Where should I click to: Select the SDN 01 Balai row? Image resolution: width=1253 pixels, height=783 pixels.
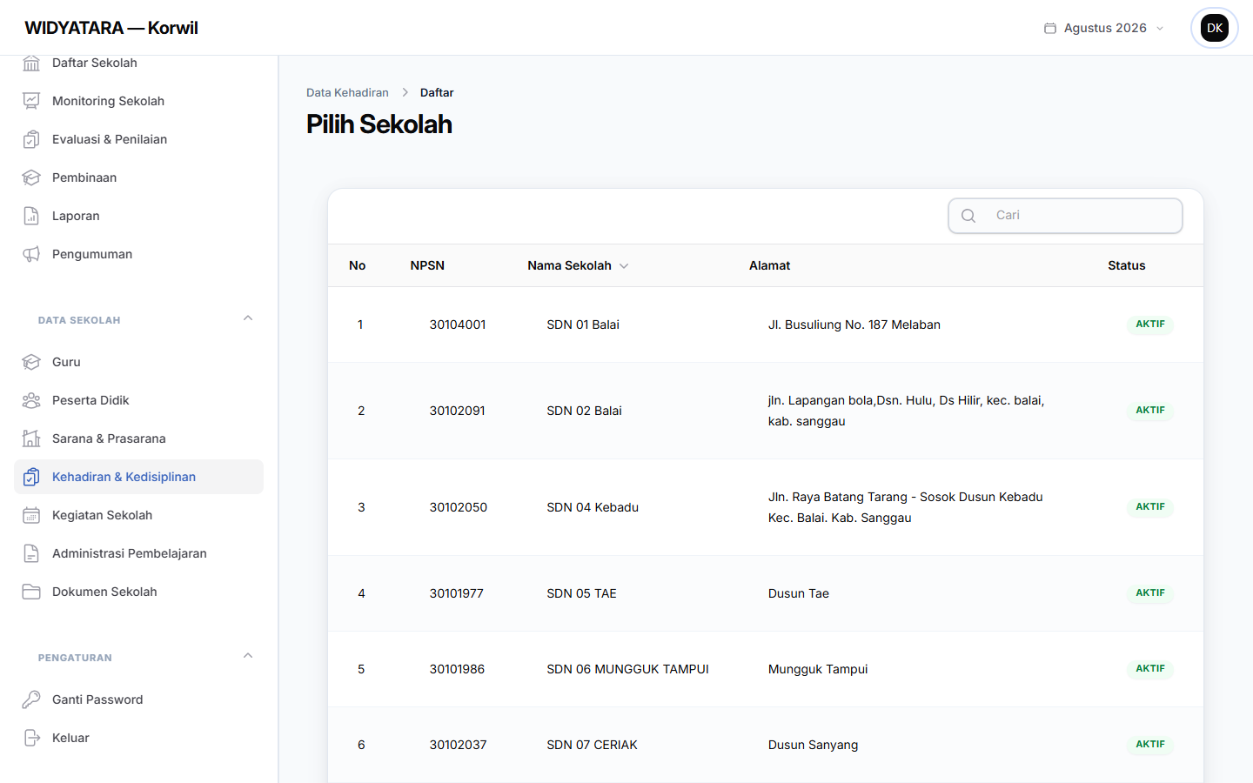(766, 325)
